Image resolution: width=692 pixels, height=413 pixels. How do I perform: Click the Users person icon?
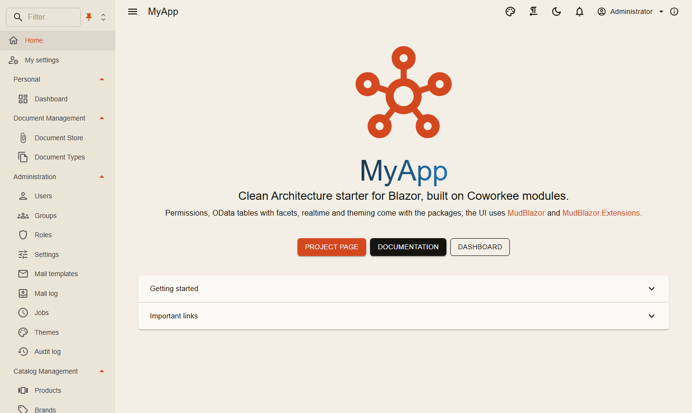coord(23,196)
